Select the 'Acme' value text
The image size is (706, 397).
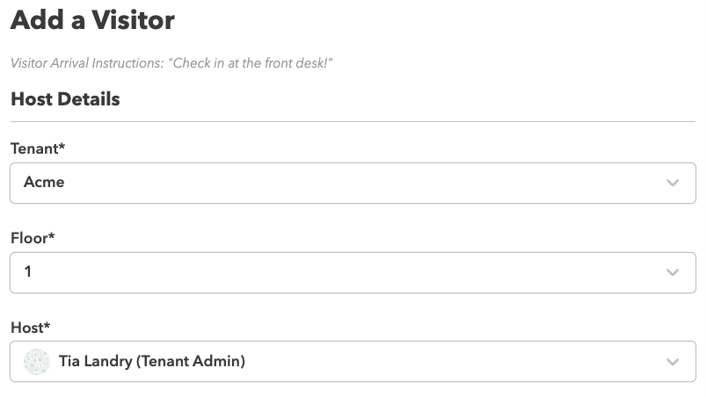point(44,182)
